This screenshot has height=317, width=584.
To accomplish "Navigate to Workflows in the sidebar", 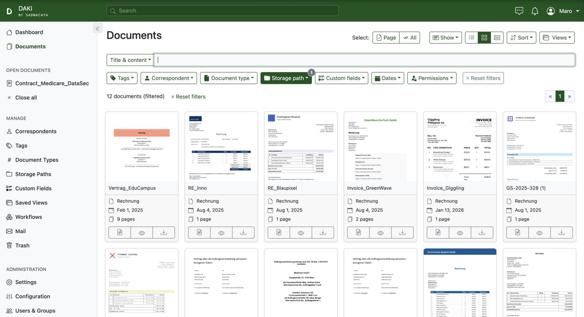I will 28,217.
